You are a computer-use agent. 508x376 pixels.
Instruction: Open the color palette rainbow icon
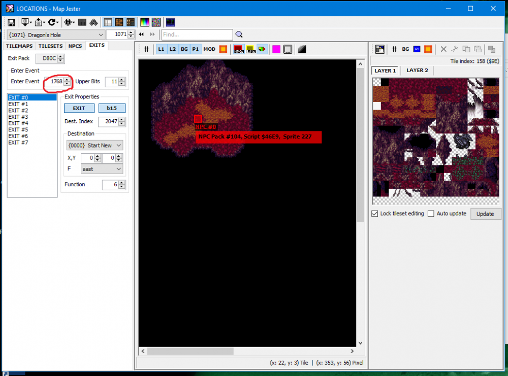click(145, 22)
